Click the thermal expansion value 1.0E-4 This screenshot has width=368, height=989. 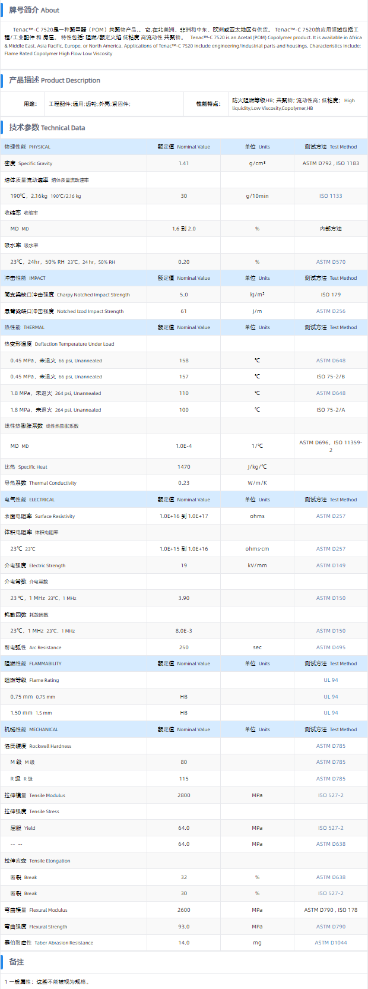(x=184, y=446)
